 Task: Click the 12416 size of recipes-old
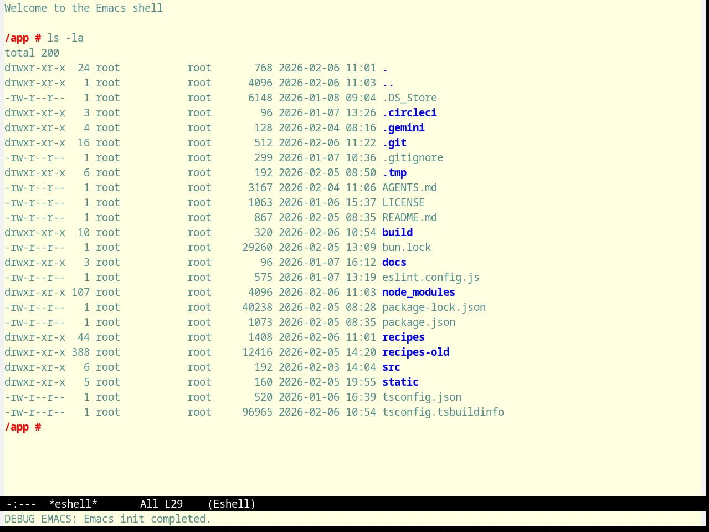[257, 352]
